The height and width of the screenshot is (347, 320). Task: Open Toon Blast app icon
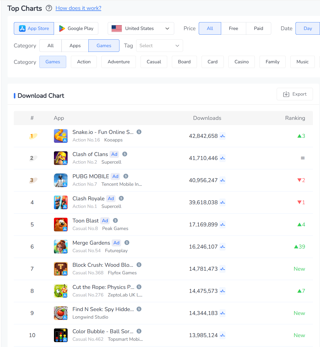(x=61, y=225)
